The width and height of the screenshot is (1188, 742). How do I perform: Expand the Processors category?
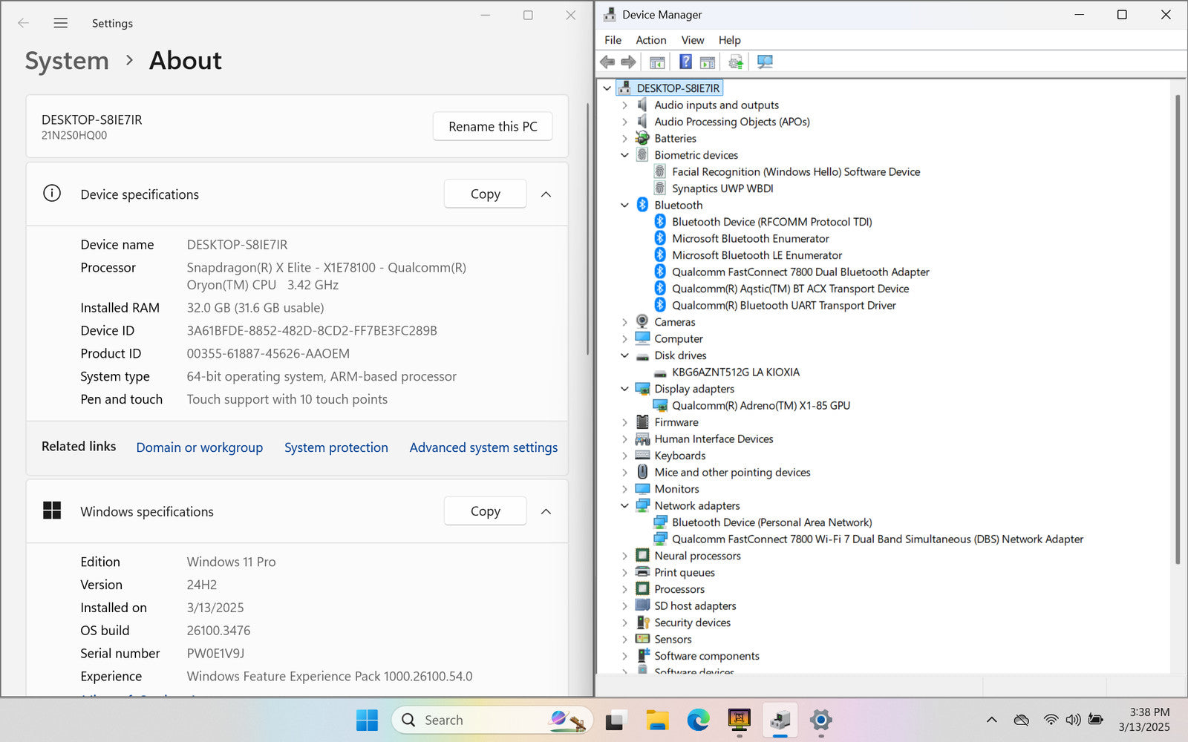coord(624,589)
